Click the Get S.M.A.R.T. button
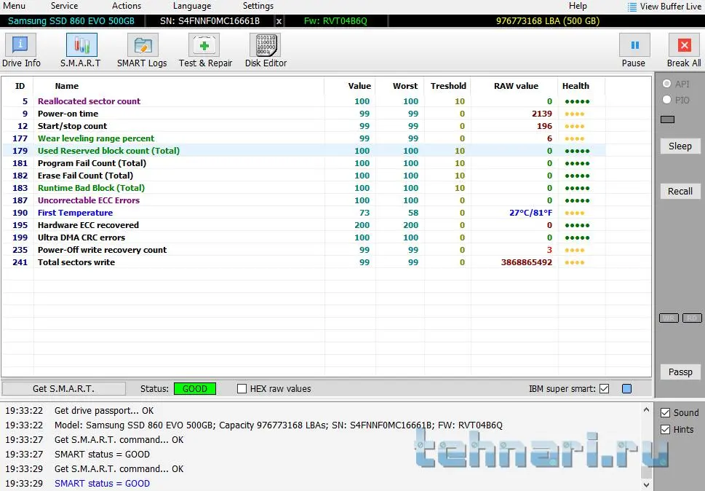 64,388
